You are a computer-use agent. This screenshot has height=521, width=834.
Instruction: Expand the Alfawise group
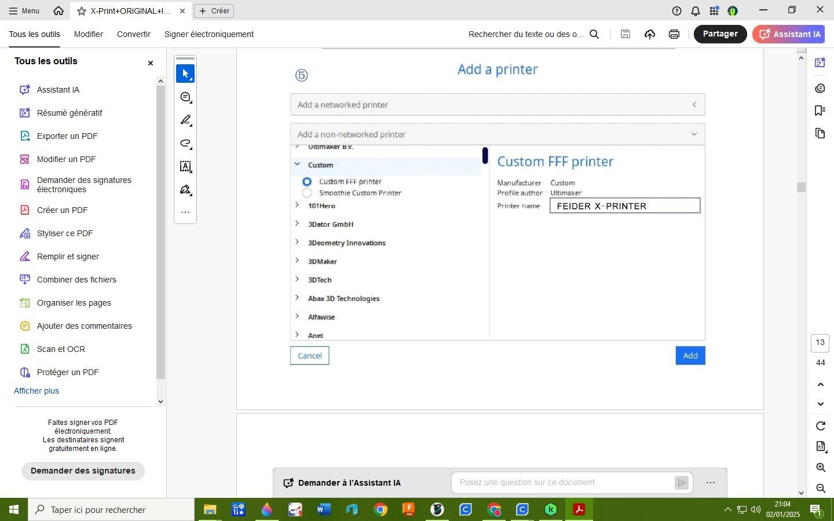(x=297, y=316)
